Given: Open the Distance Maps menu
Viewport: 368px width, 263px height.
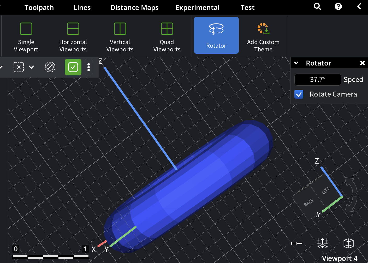Looking at the screenshot, I should coord(134,8).
